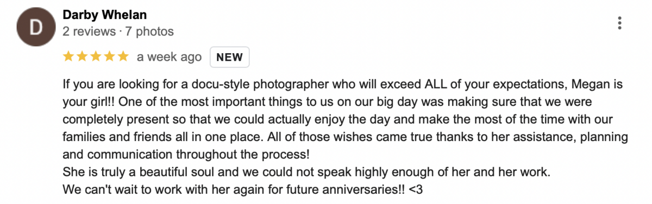Viewport: 652px width, 204px height.
Task: Click the first yellow rating star
Action: (x=69, y=56)
